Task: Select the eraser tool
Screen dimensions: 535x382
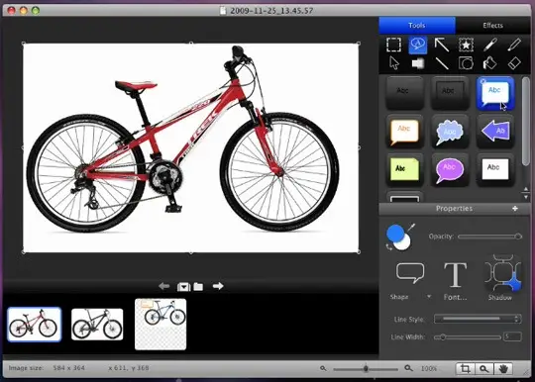Action: 514,63
